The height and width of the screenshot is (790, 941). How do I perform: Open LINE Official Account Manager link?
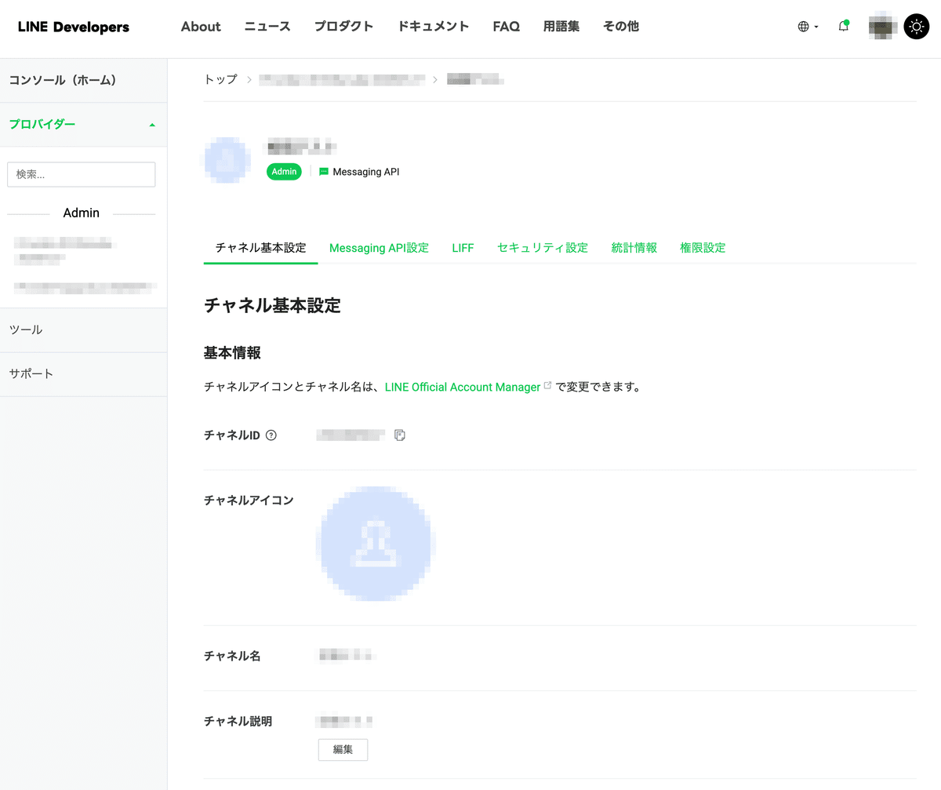pos(463,386)
